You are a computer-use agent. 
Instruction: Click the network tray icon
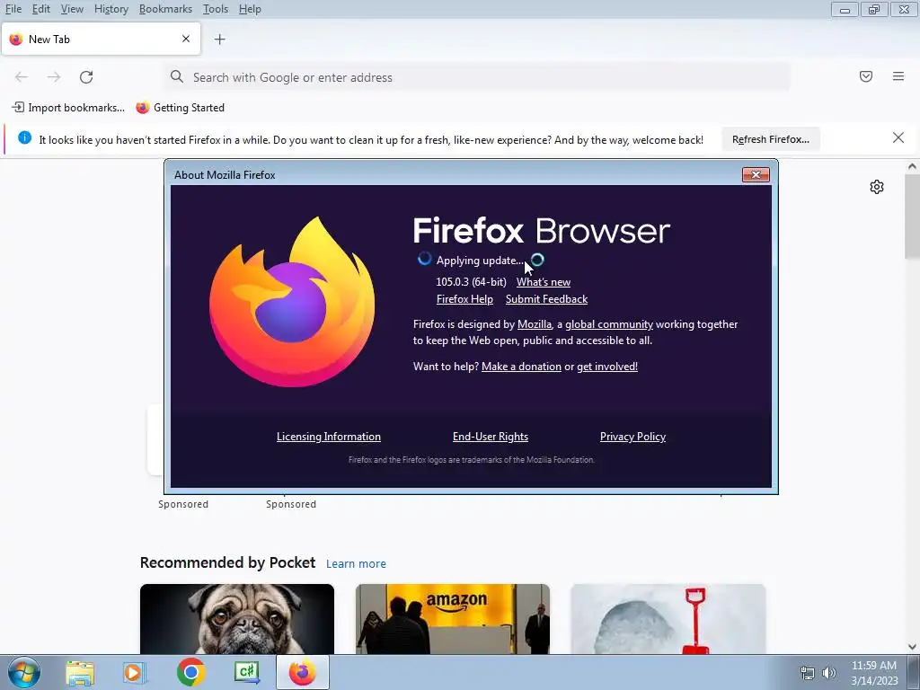coord(808,673)
